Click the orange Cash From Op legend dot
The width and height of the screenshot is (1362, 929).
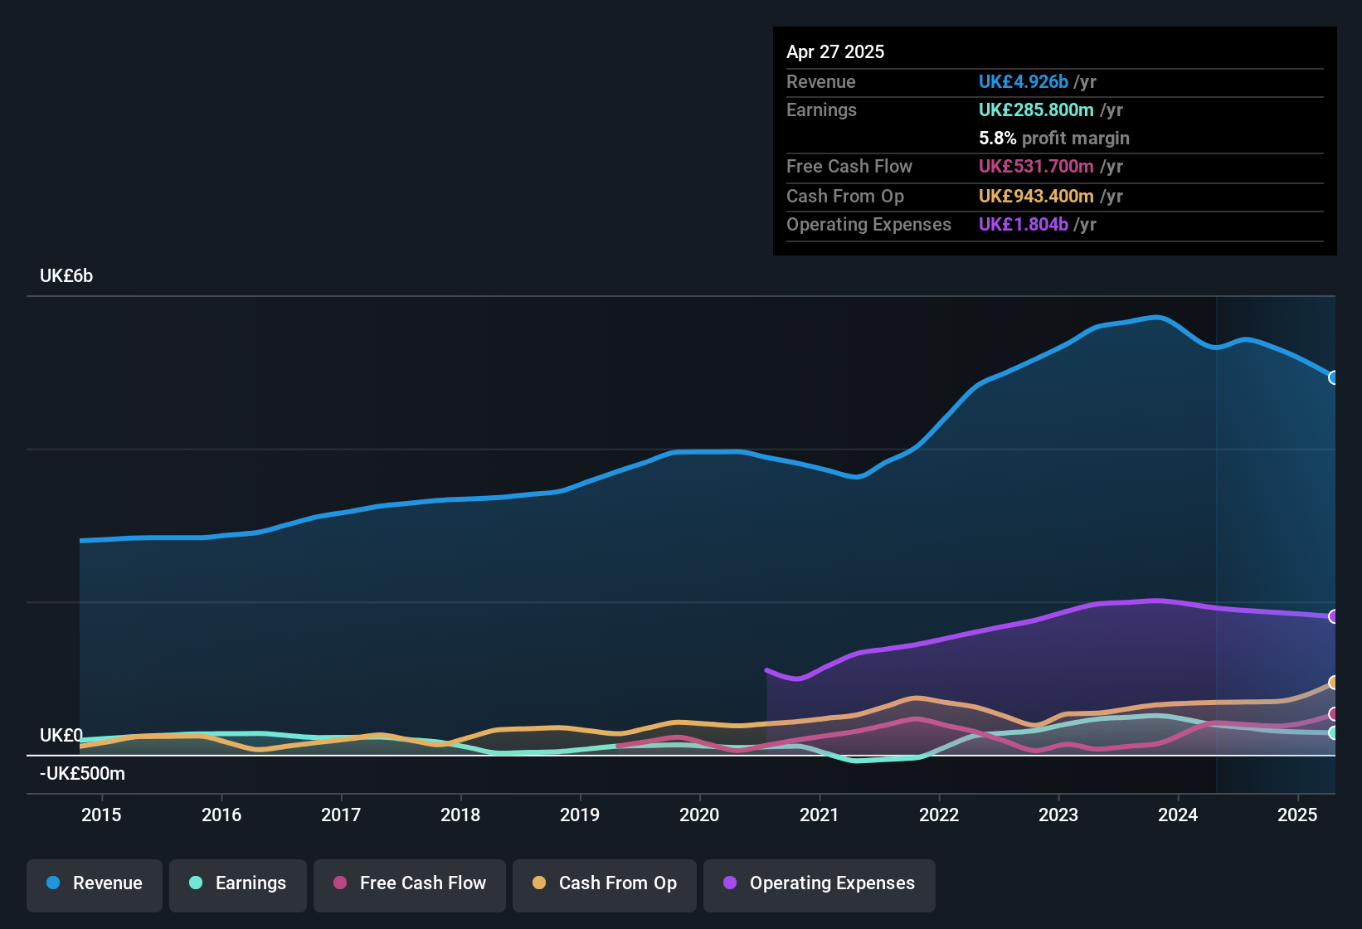[538, 883]
